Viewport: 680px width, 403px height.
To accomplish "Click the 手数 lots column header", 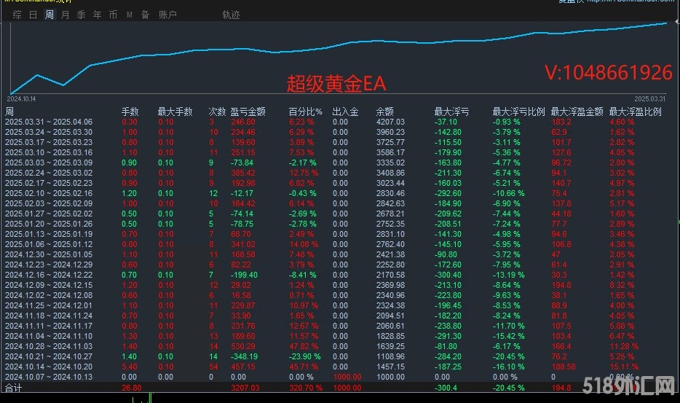I will pos(130,111).
